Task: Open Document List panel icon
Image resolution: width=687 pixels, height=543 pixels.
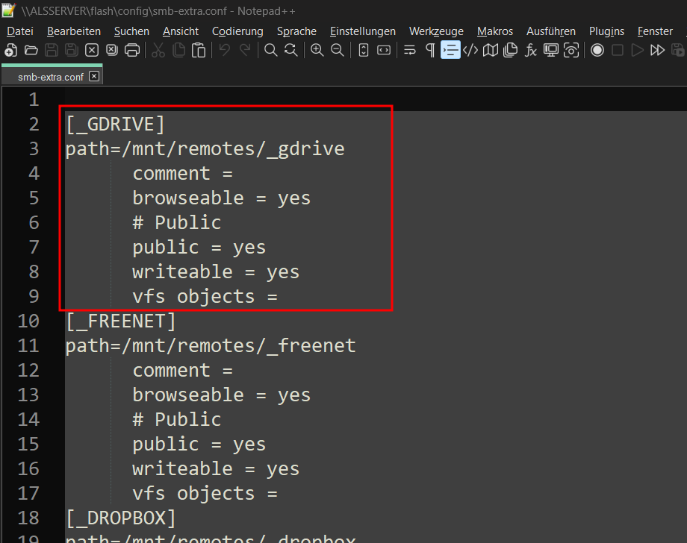Action: (511, 50)
